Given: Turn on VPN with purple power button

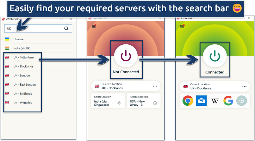Looking at the screenshot, I should (126, 56).
